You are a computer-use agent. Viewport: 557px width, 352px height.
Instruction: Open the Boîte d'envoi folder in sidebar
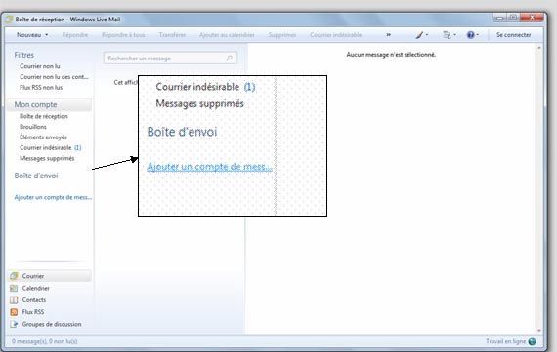click(36, 176)
